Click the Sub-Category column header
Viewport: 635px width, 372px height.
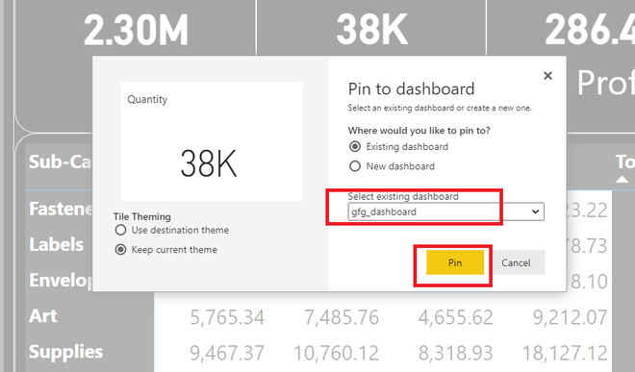(x=60, y=161)
